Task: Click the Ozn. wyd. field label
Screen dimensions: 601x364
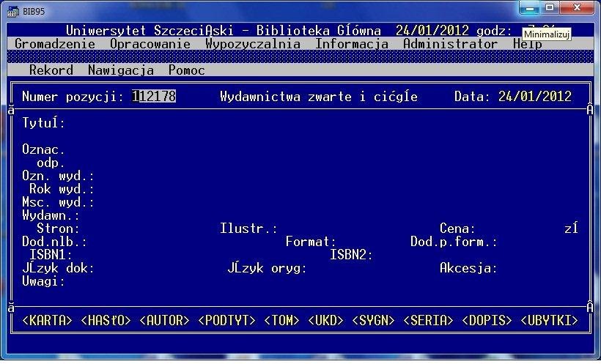Action: [58, 176]
